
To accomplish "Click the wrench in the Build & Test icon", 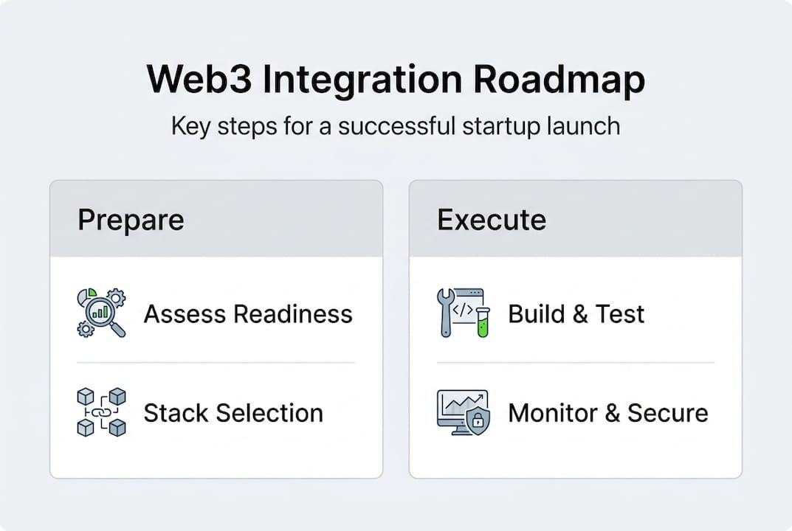I will pos(445,312).
